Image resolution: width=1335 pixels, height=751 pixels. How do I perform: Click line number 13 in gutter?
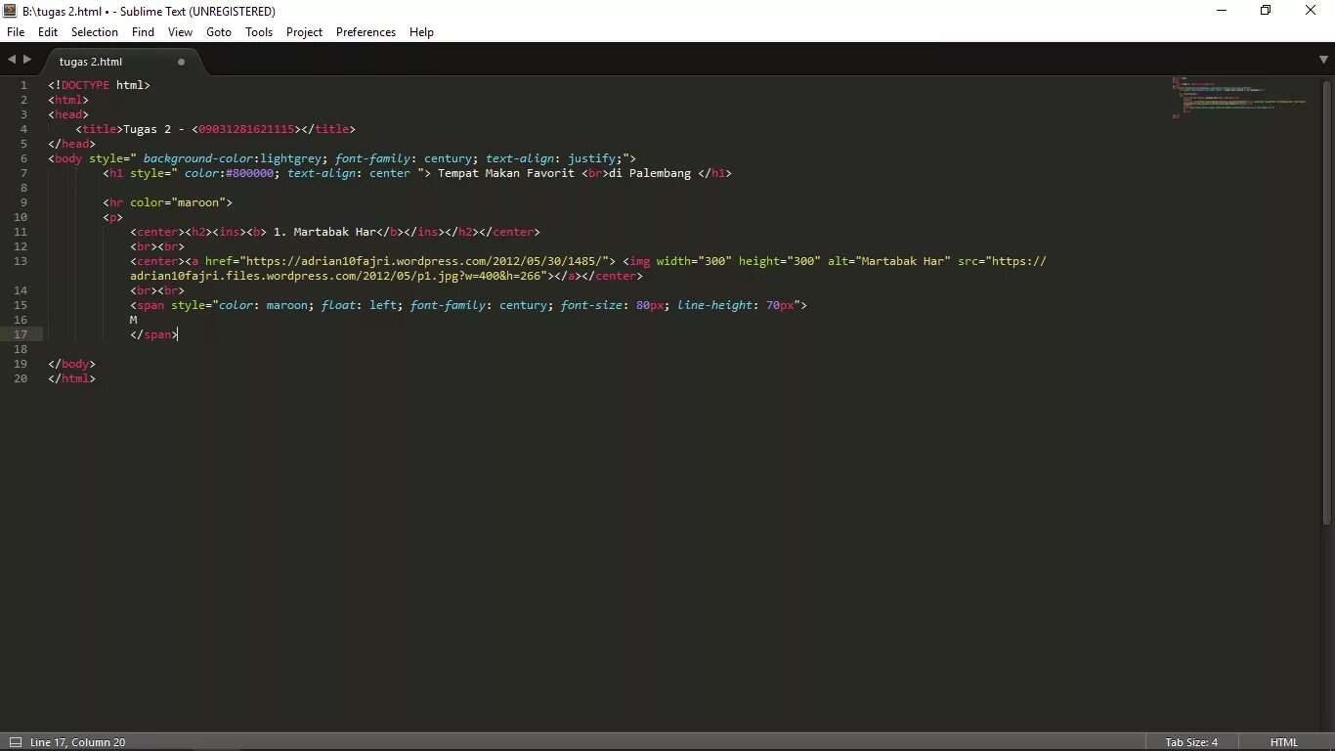pyautogui.click(x=21, y=261)
